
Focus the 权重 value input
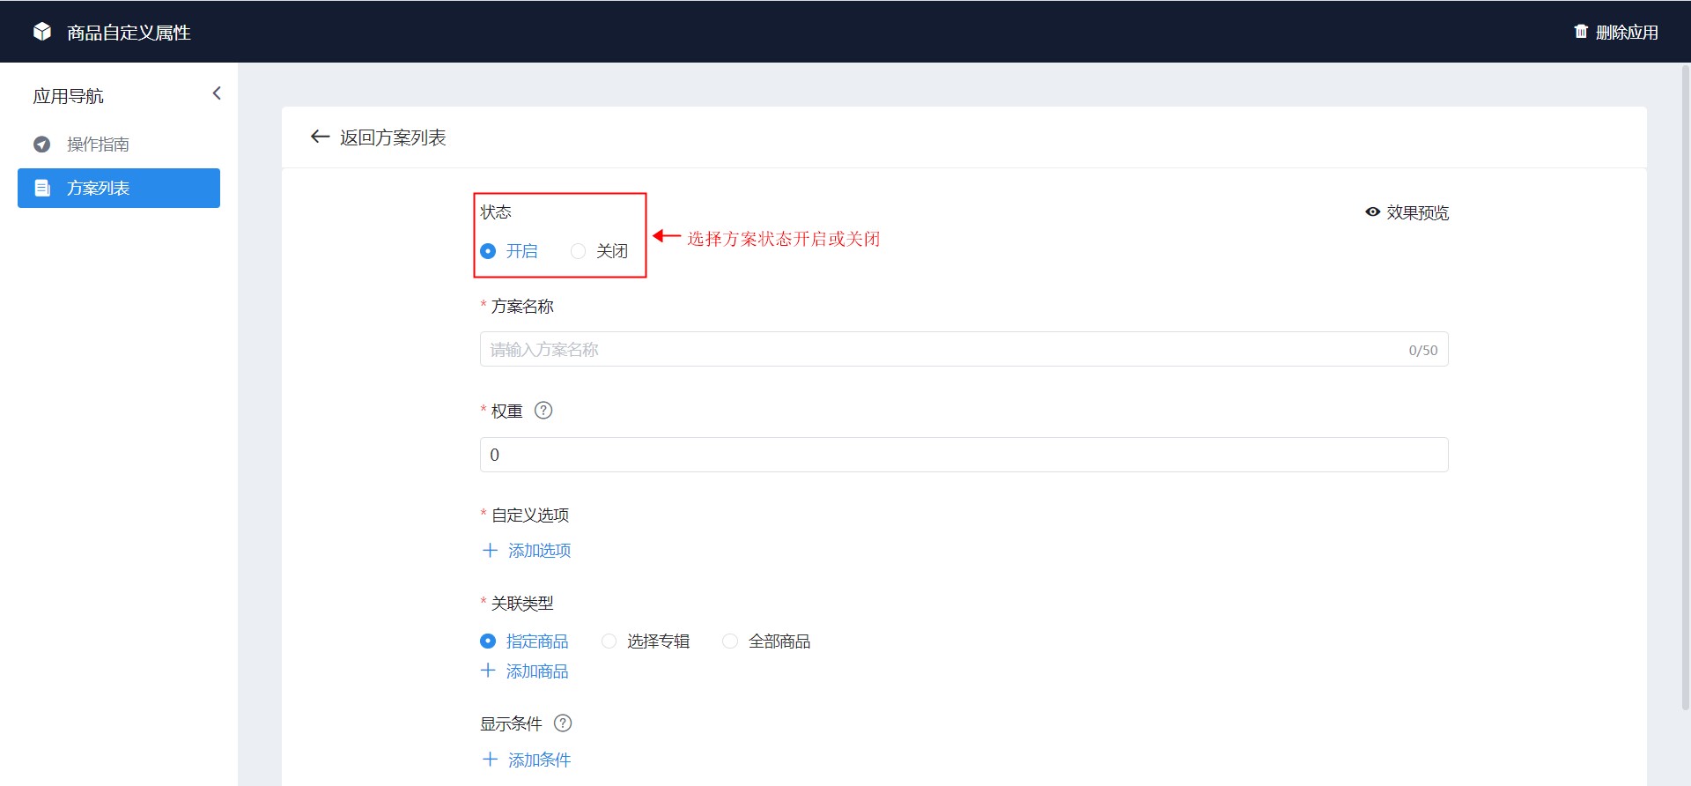(x=964, y=455)
